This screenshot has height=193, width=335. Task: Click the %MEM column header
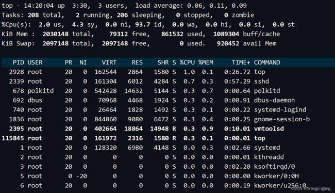[x=206, y=62]
